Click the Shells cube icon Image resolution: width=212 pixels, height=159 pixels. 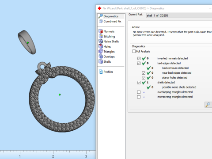[101, 61]
